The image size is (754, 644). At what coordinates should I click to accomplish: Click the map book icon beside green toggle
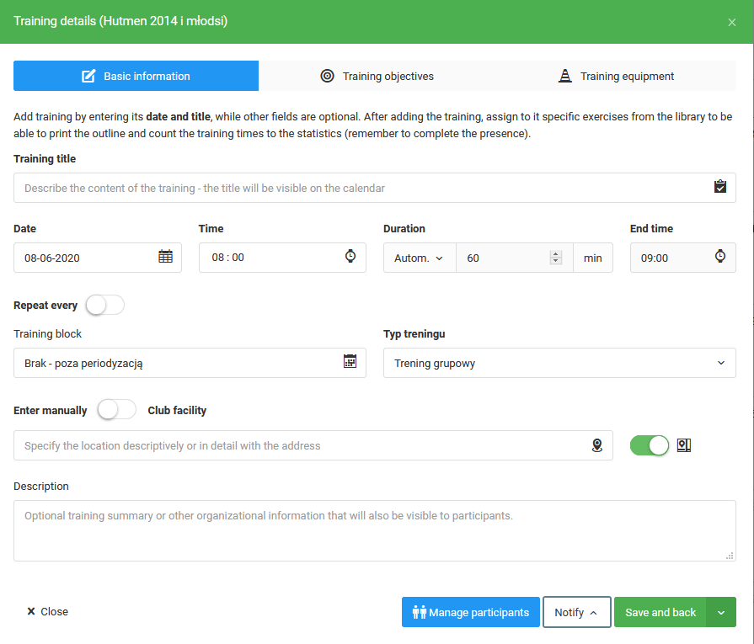point(684,445)
